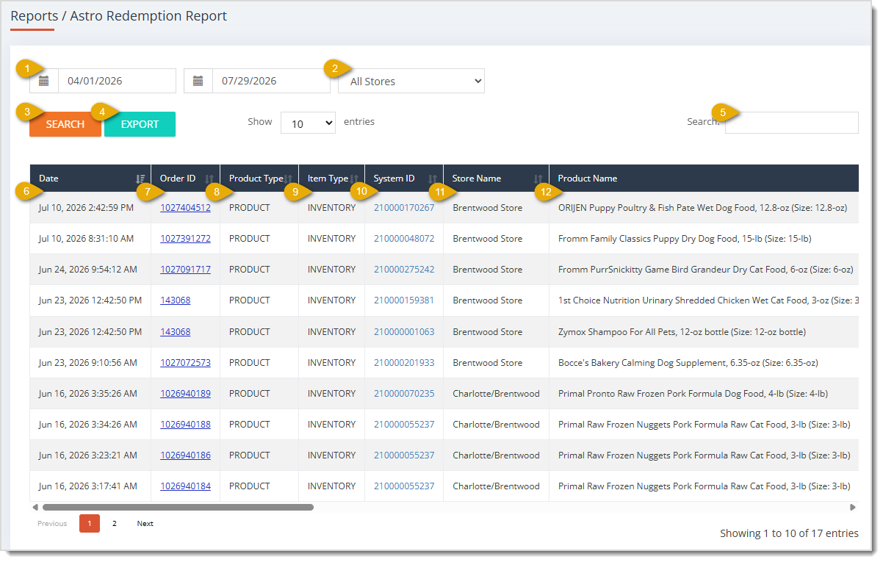The image size is (883, 562).
Task: Open the end date calendar icon
Action: 198,81
